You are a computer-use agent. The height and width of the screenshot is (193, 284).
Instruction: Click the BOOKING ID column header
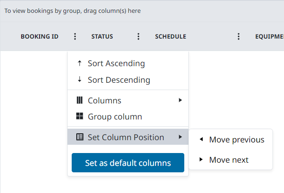[x=40, y=37]
